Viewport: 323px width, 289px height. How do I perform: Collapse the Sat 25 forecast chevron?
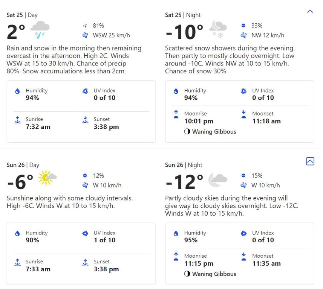pyautogui.click(x=310, y=11)
